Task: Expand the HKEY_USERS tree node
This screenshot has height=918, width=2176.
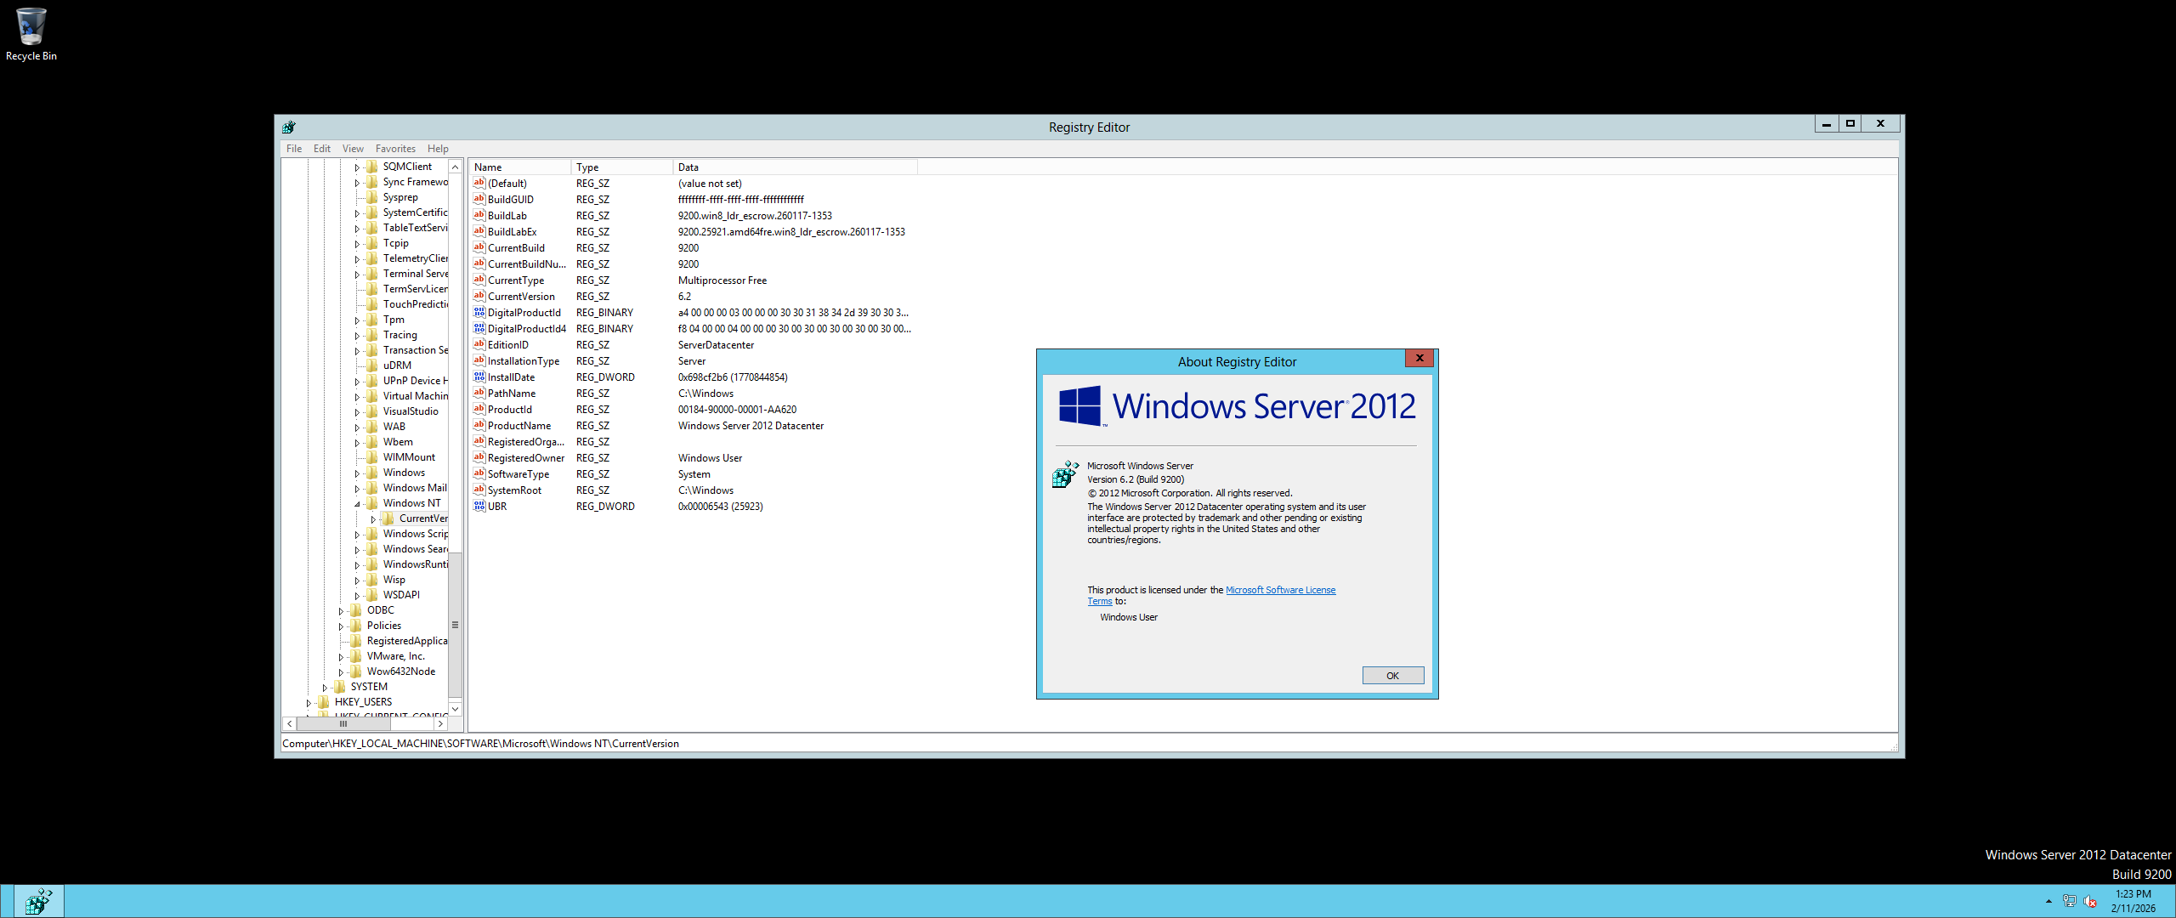Action: click(x=309, y=703)
